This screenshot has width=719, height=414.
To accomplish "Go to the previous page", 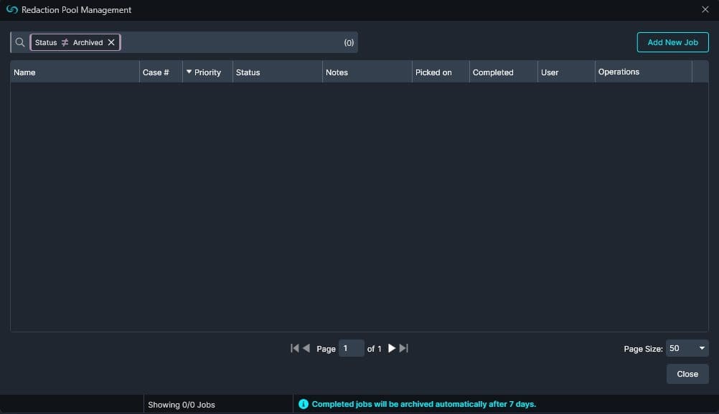I will click(306, 348).
